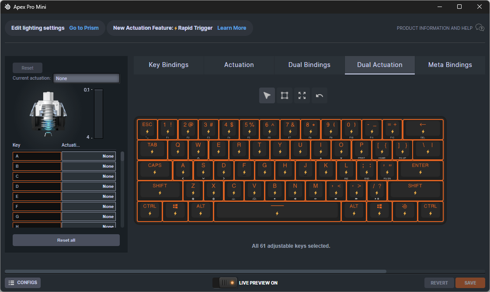This screenshot has width=490, height=292.
Task: Select key D row in key list
Action: coord(37,186)
